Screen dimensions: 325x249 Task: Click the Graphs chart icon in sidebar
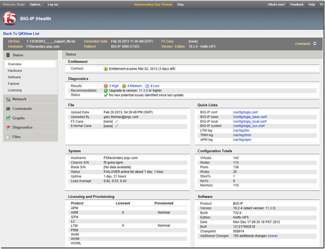tap(8, 118)
